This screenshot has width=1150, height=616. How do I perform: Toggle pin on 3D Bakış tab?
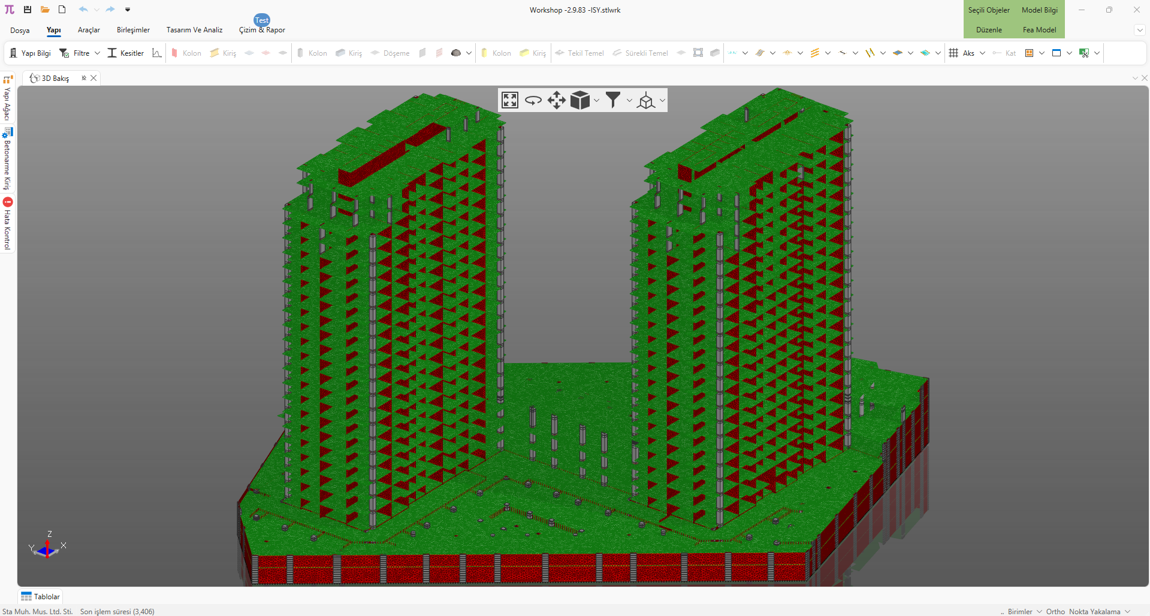pos(84,78)
